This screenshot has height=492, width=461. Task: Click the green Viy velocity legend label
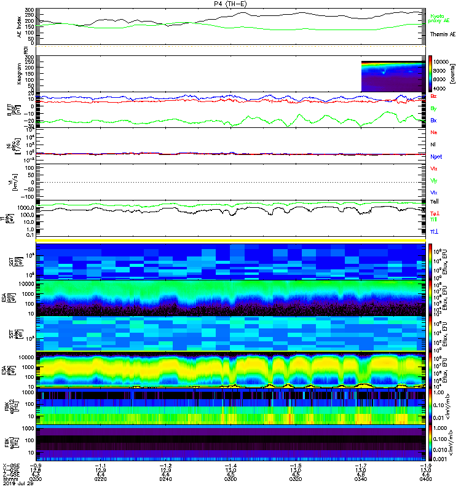pyautogui.click(x=434, y=181)
